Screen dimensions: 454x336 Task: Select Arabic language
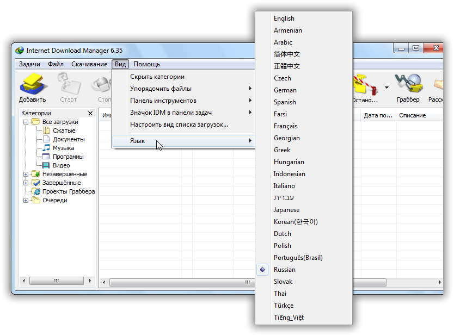click(304, 42)
